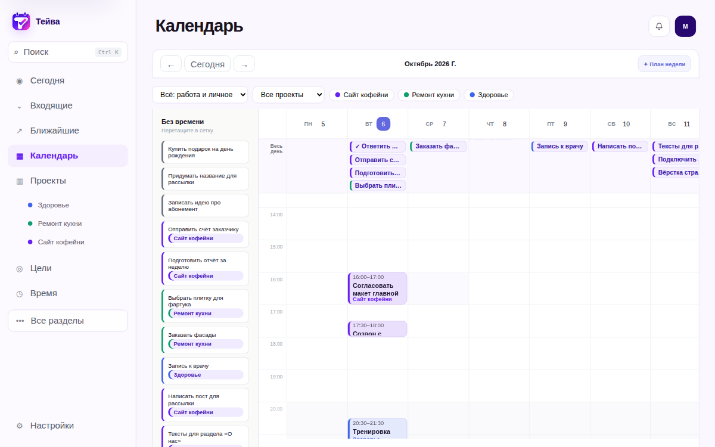Open Tuesday's Подготовить… all-day task

[378, 173]
